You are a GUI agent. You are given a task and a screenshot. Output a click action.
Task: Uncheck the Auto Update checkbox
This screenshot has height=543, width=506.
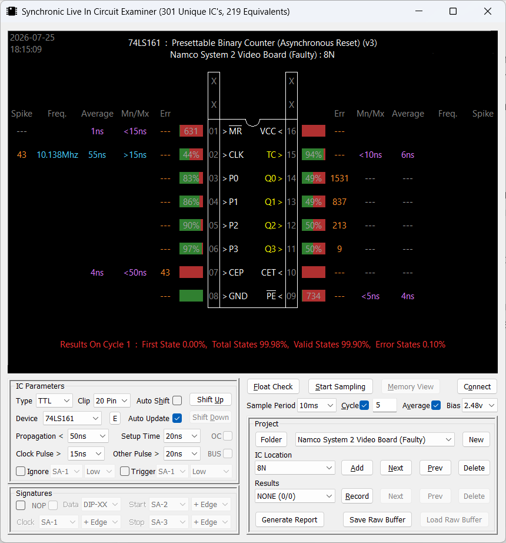pyautogui.click(x=177, y=418)
